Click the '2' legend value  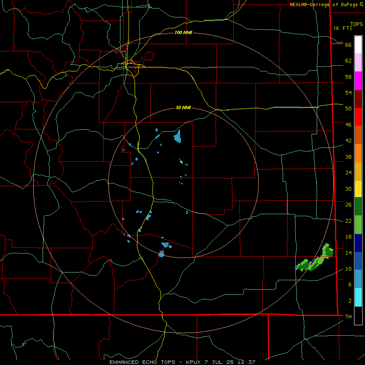pyautogui.click(x=350, y=301)
